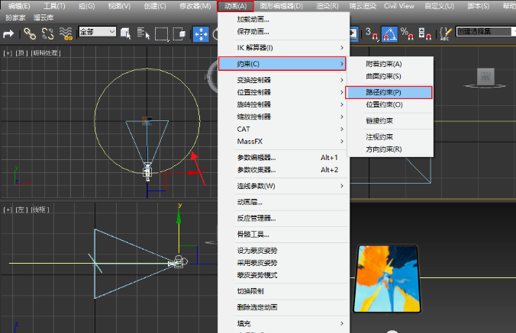The width and height of the screenshot is (516, 333).
Task: Open the 全部 selection filter dropdown
Action: (x=97, y=32)
